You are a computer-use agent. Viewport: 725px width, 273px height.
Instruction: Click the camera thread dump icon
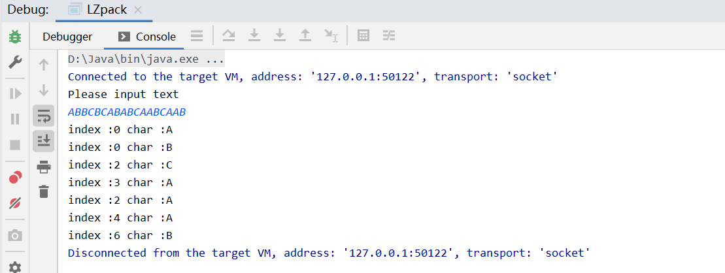click(x=15, y=236)
